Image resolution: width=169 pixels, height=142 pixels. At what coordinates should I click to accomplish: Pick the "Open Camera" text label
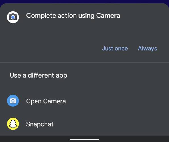coord(46,101)
